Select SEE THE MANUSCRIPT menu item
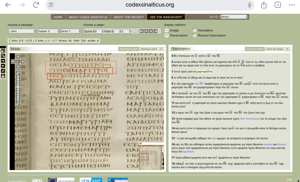The height and width of the screenshot is (182, 300). [x=166, y=17]
